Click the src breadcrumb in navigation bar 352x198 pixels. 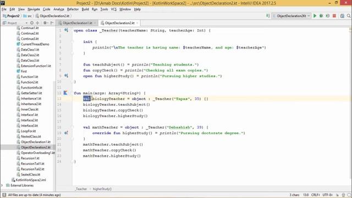pos(28,16)
